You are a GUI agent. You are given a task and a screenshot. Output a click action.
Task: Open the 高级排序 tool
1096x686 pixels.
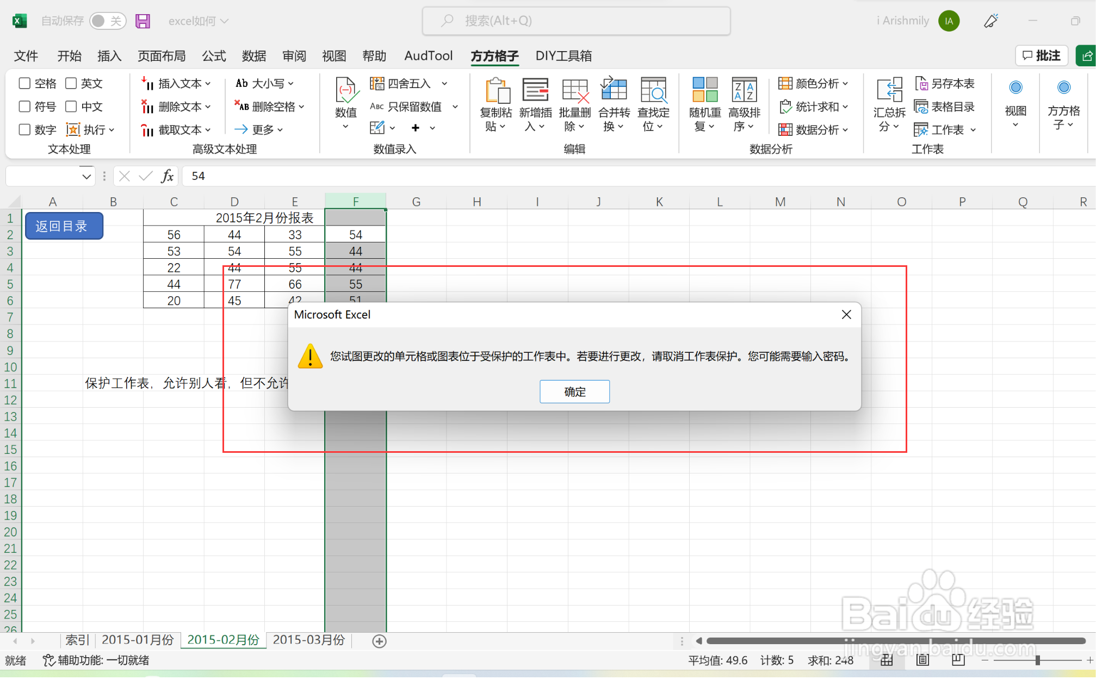(744, 103)
